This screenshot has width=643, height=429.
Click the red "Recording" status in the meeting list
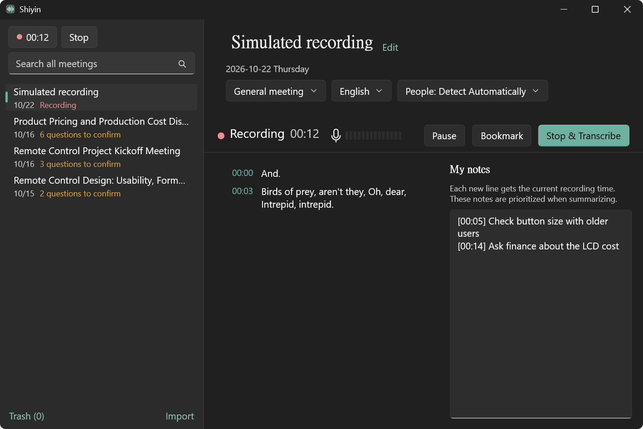pyautogui.click(x=58, y=105)
